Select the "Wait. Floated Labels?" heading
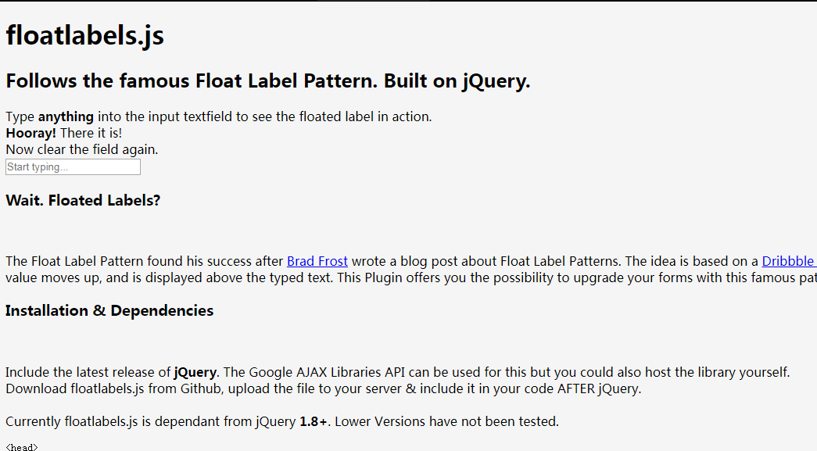The width and height of the screenshot is (817, 451). point(83,201)
